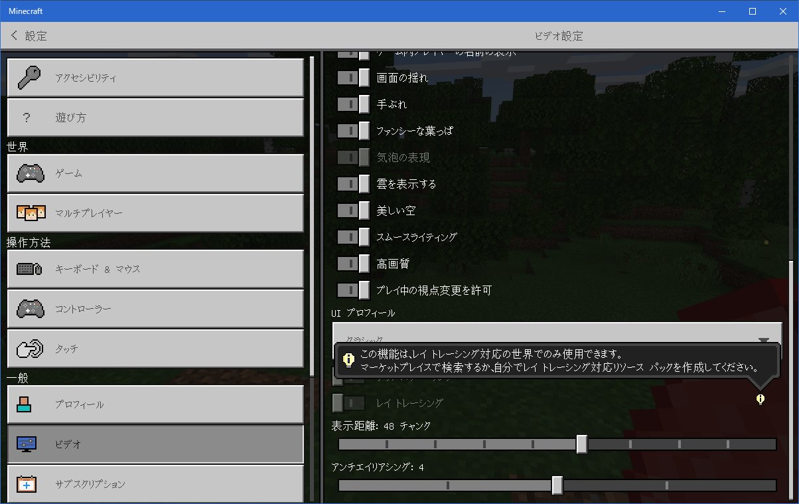Click the 気泡の表現 disabled switch

353,157
